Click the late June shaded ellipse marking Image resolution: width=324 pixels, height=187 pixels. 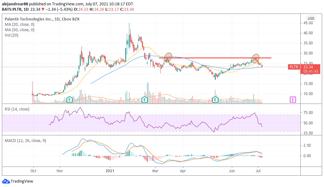point(255,59)
